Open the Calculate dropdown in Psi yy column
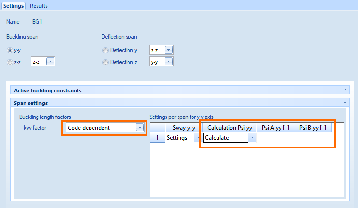Screen dimensions: 358x208 pos(252,138)
